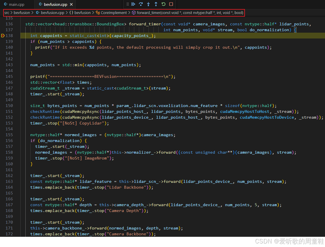Click Step Over in the debug toolbar
The image size is (325, 247).
[141, 4]
